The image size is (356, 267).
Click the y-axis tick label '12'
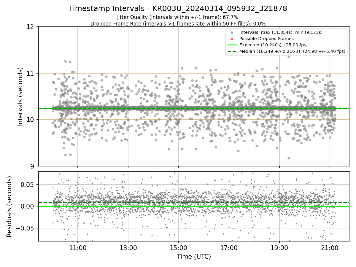point(30,27)
